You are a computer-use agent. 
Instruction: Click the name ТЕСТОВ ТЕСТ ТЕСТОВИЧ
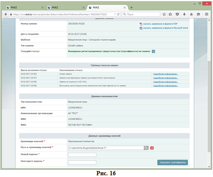[80, 125]
